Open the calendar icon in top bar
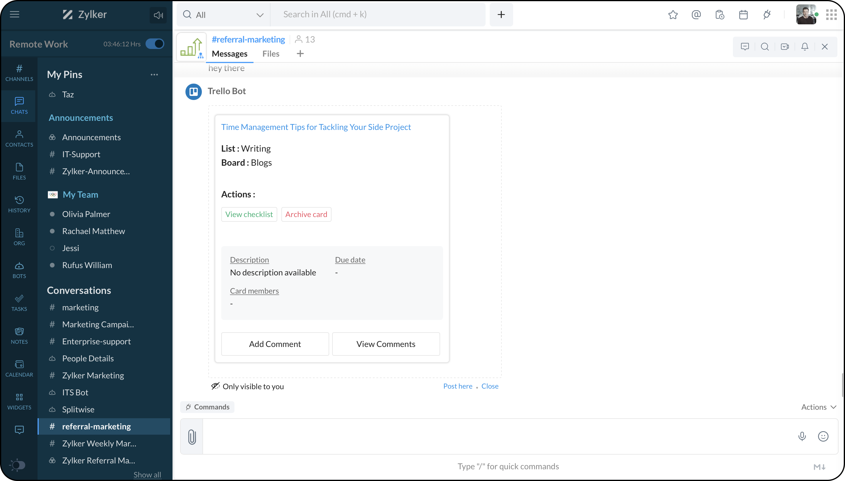Screen dimensions: 845x481 tap(743, 15)
